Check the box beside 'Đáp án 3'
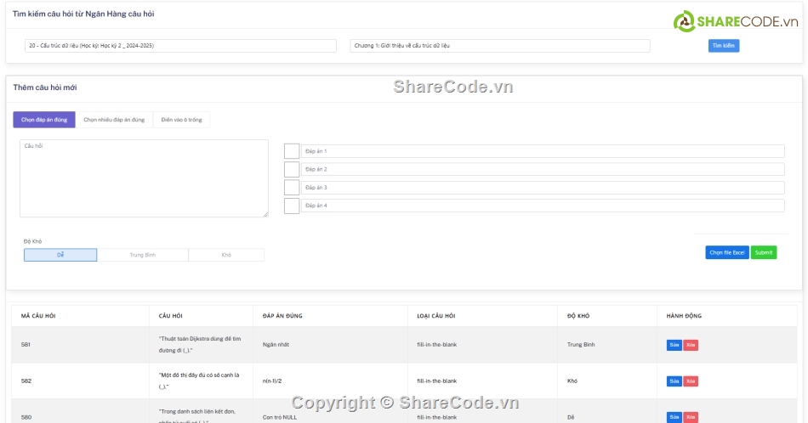The height and width of the screenshot is (423, 808). (292, 188)
